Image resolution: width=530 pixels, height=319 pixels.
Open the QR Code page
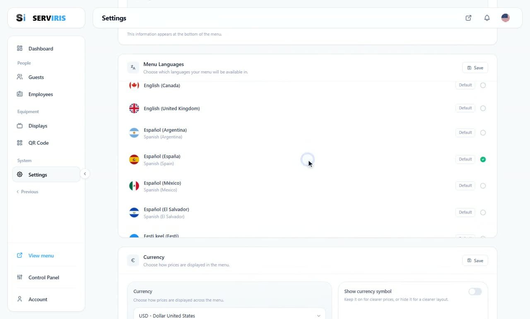pos(46,143)
